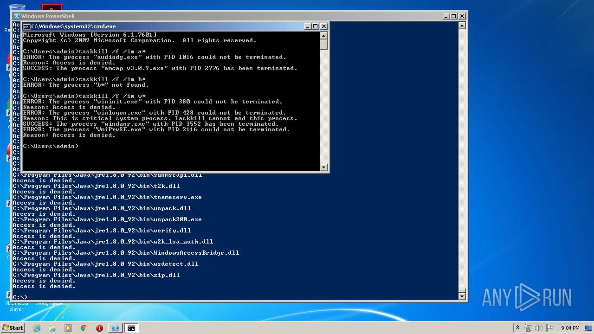Click the unpack200.exe path line
594x334 pixels.
click(x=107, y=219)
